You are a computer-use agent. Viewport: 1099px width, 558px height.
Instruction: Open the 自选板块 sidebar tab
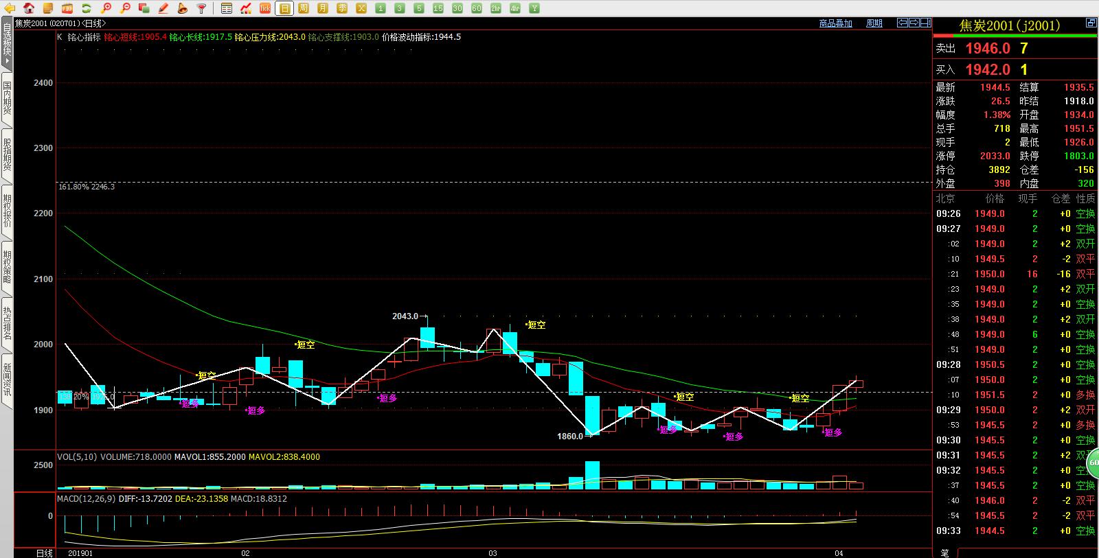coord(7,43)
